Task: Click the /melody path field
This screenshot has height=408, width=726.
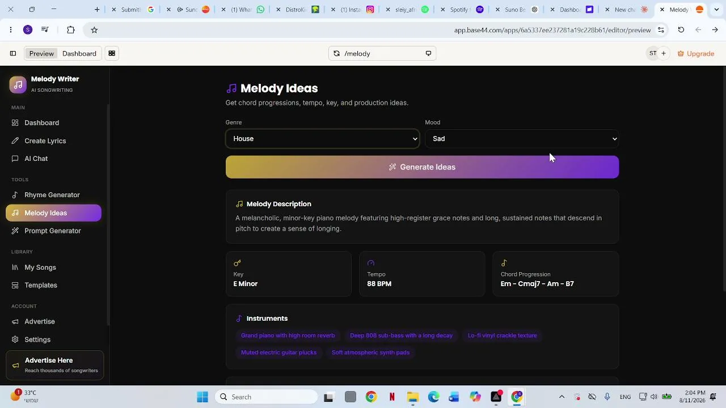Action: coord(382,54)
